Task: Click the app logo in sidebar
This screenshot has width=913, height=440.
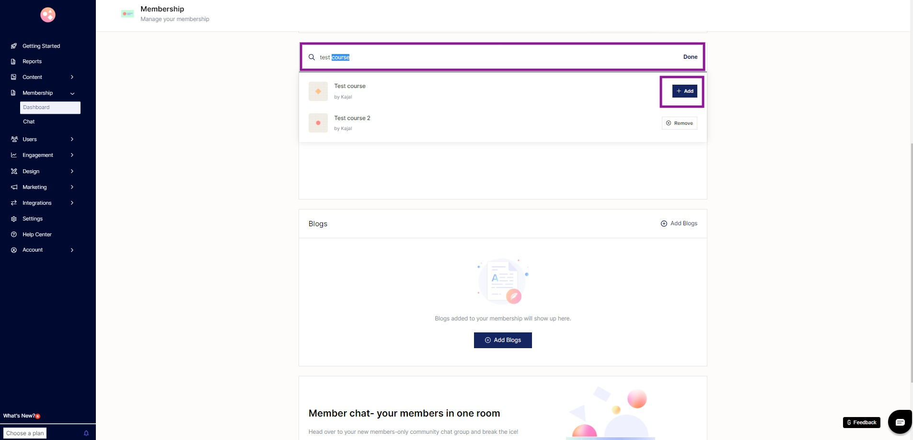Action: (48, 15)
